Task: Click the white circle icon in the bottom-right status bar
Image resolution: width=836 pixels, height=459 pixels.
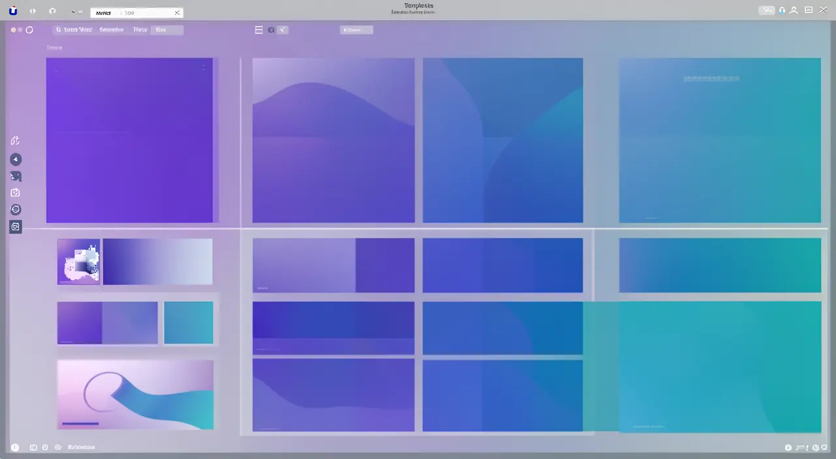Action: click(x=788, y=448)
